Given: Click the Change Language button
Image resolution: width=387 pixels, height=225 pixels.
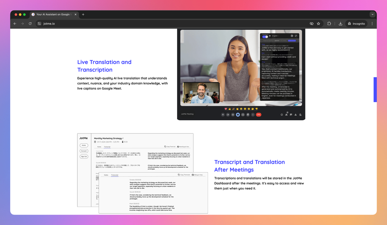Looking at the screenshot, I should (x=292, y=41).
